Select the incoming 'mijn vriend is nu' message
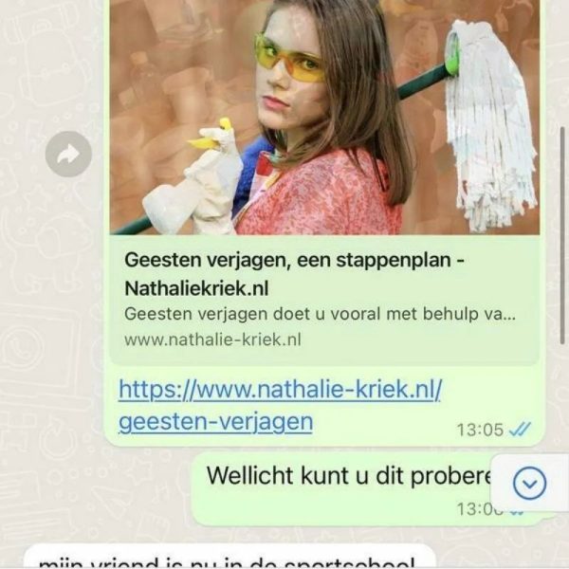The width and height of the screenshot is (569, 569). (229, 557)
